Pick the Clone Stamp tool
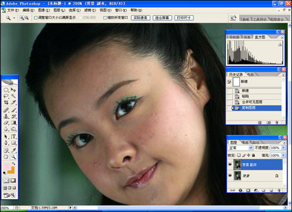 [x=6, y=116]
